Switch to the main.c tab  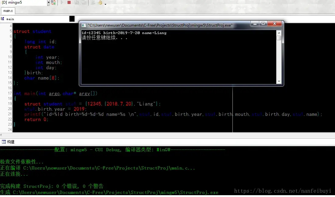pos(8,11)
